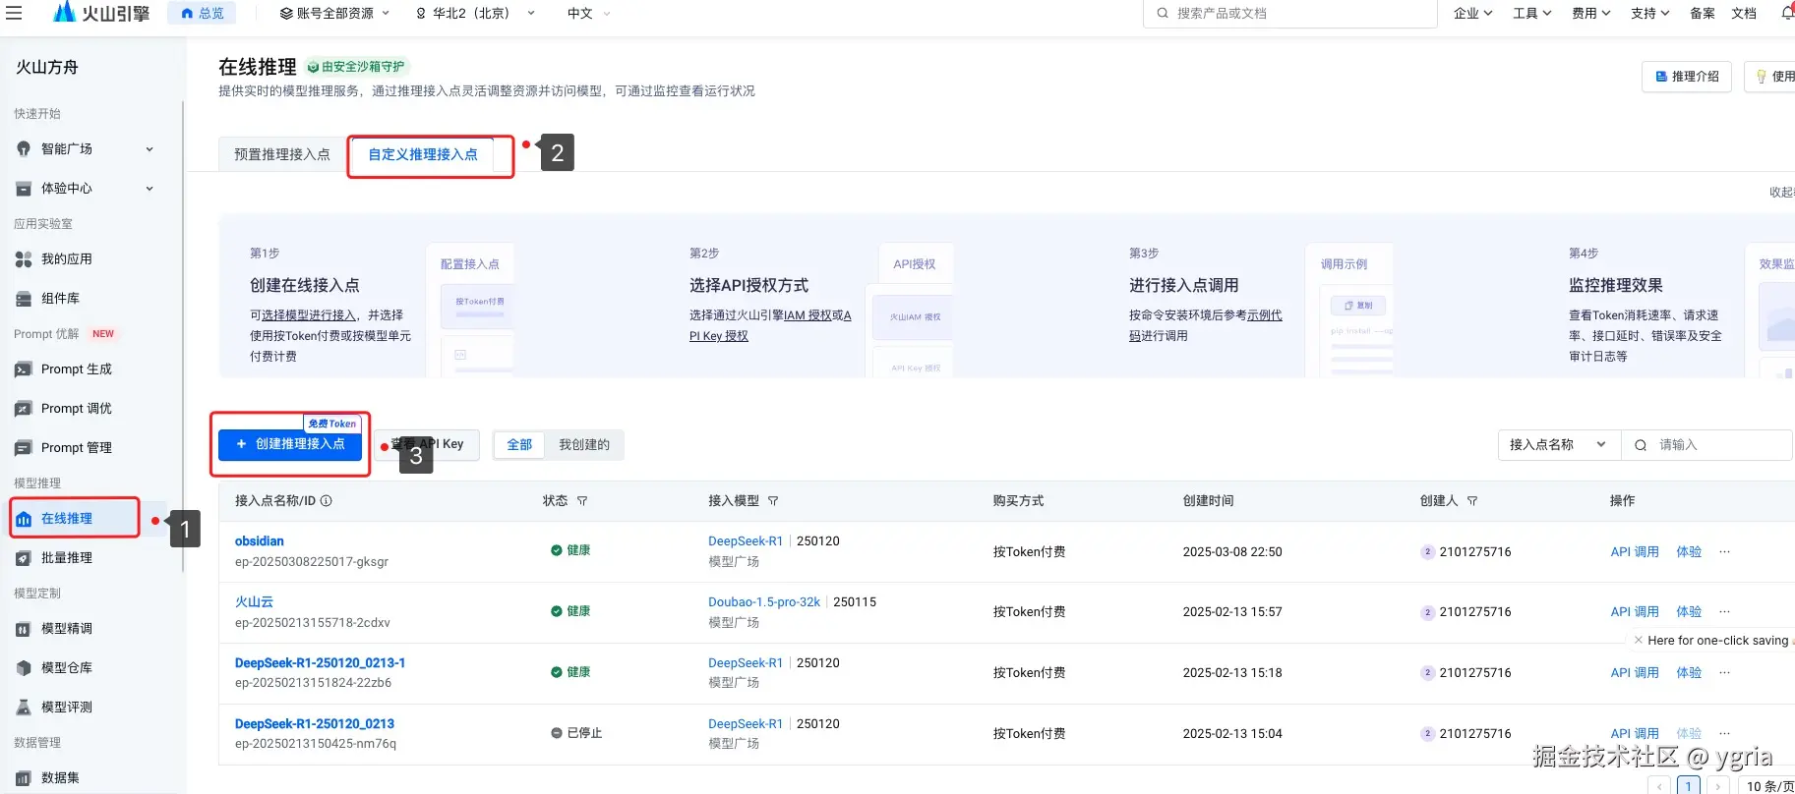
Task: Open the notification bell
Action: 1787,13
